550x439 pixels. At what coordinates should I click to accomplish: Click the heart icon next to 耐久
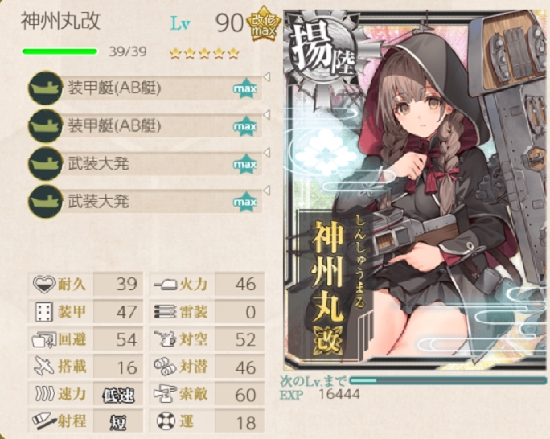[x=44, y=284]
